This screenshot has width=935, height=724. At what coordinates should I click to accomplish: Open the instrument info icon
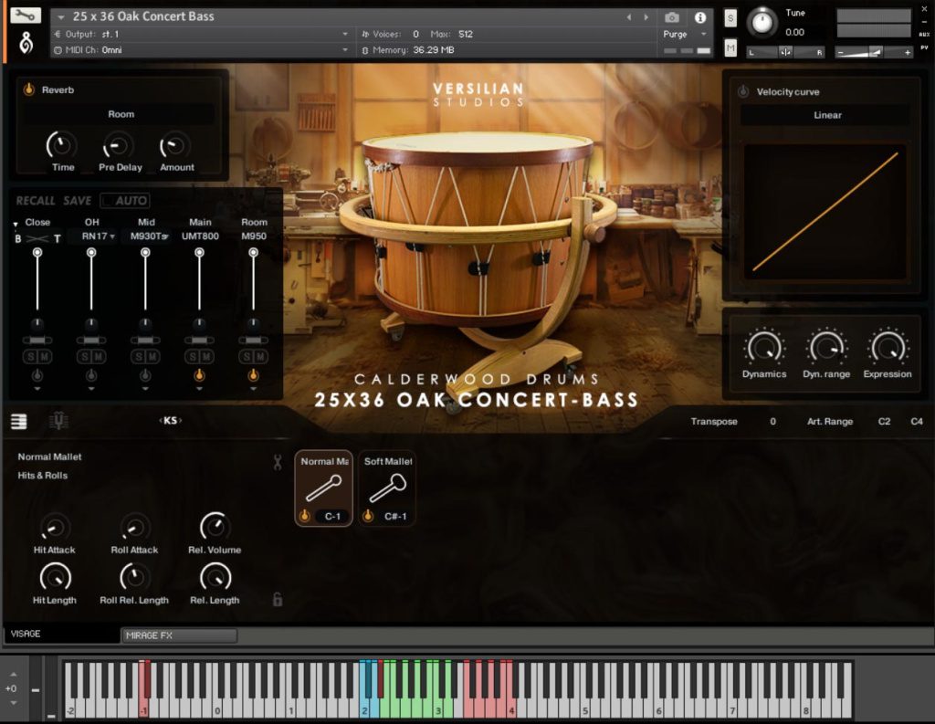click(700, 17)
